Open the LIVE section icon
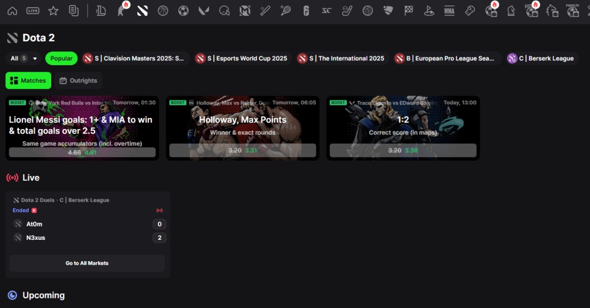590x308 pixels. [x=33, y=11]
